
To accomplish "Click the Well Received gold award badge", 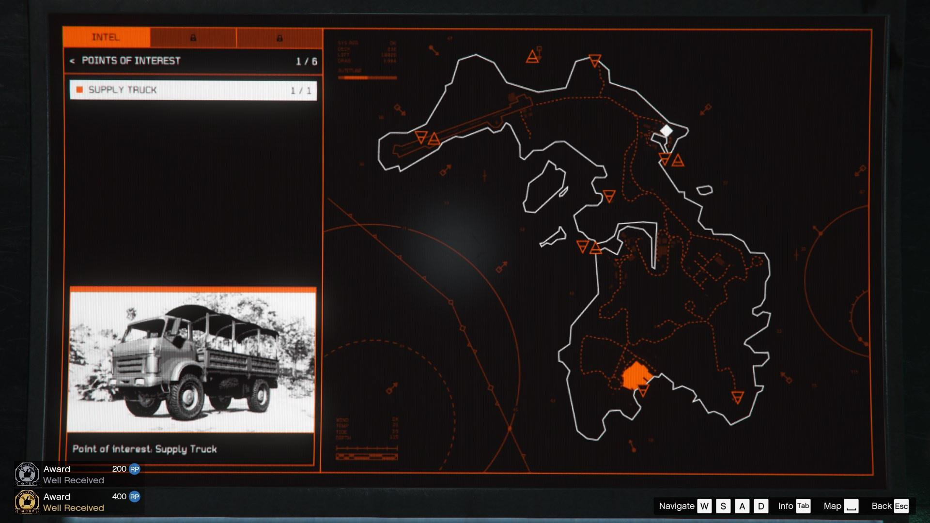I will (27, 502).
